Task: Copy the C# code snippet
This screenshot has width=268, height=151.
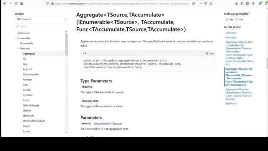Action: (x=210, y=53)
